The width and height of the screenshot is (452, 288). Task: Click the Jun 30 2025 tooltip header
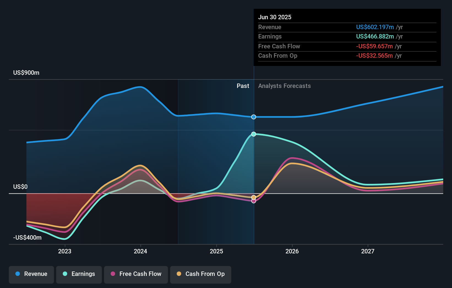click(x=275, y=17)
